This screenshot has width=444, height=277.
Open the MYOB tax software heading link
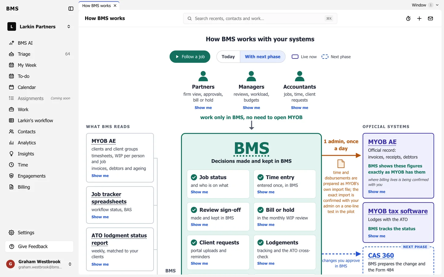398,211
